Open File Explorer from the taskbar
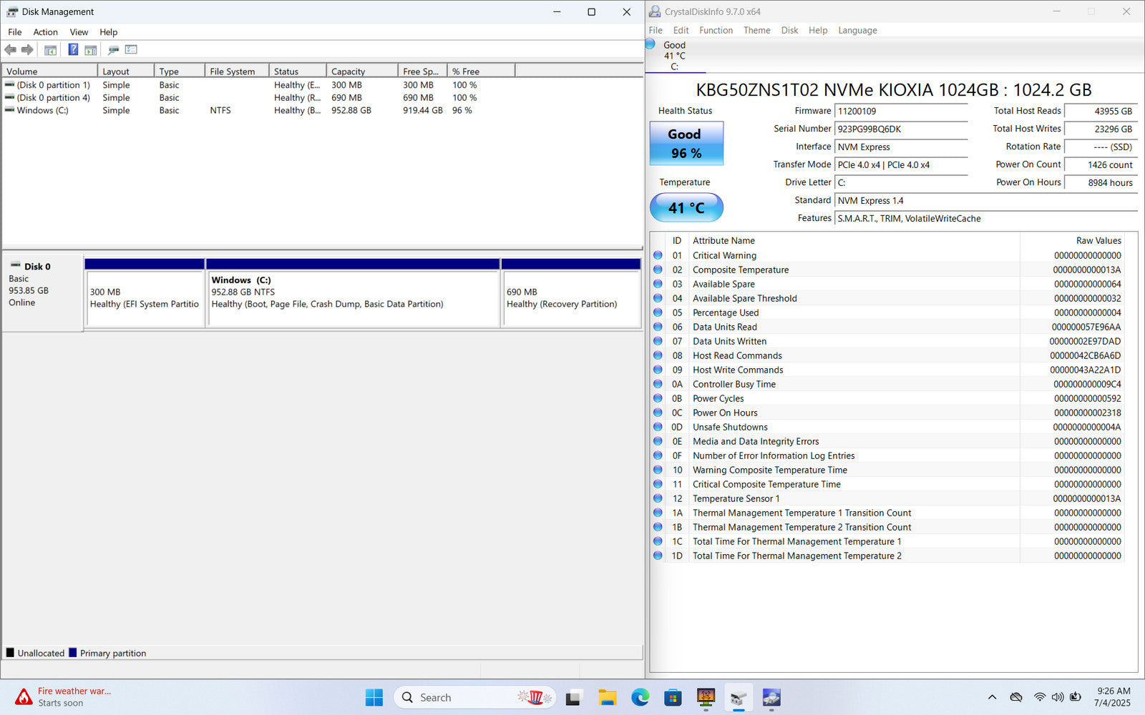Viewport: 1145px width, 715px height. (607, 697)
